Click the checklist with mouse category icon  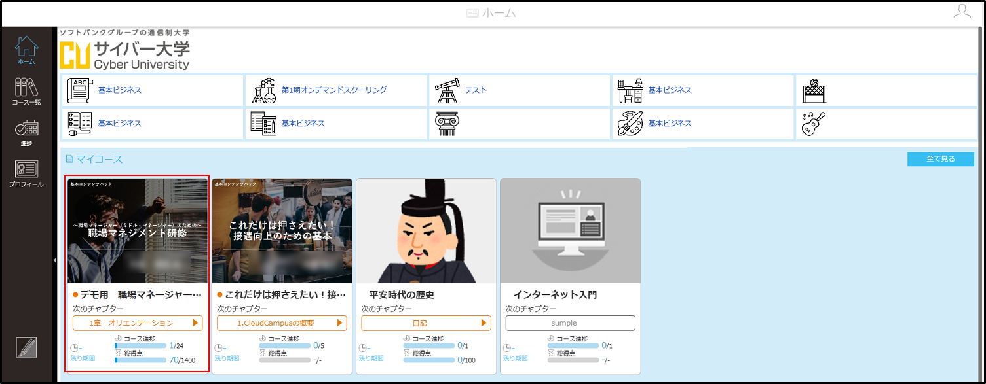click(79, 124)
